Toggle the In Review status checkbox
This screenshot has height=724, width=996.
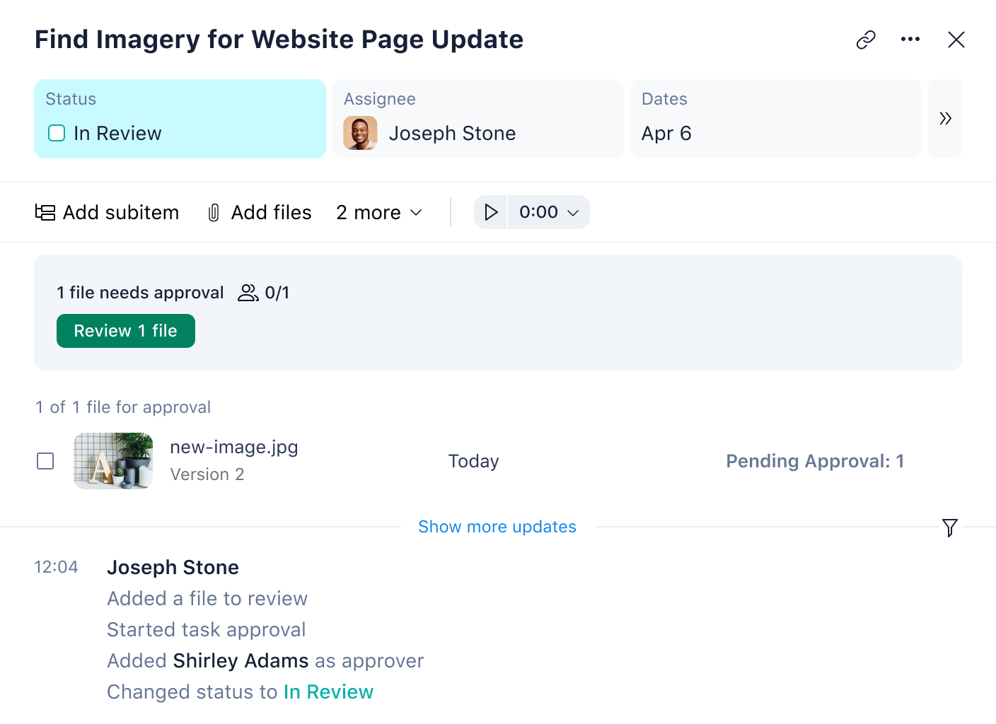coord(56,133)
